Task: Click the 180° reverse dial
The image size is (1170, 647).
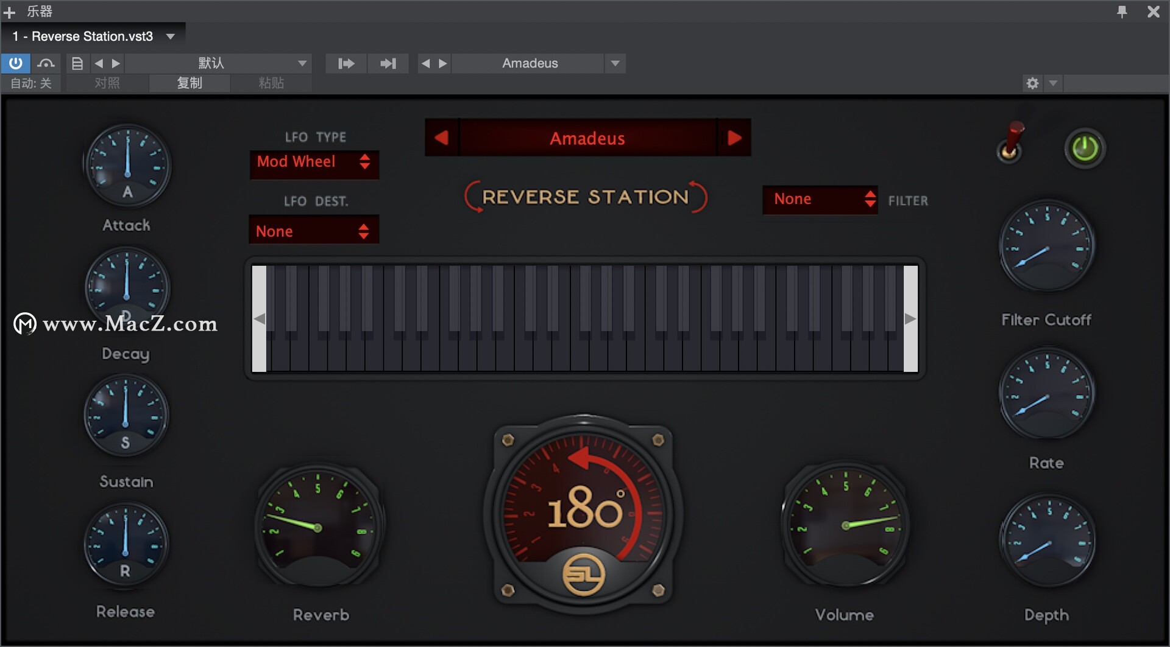Action: 583,514
